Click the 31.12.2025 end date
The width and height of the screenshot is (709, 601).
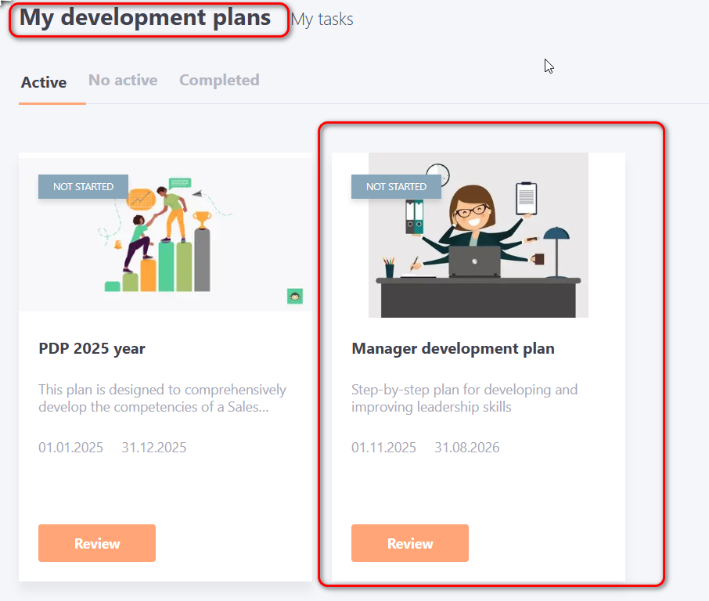[153, 448]
